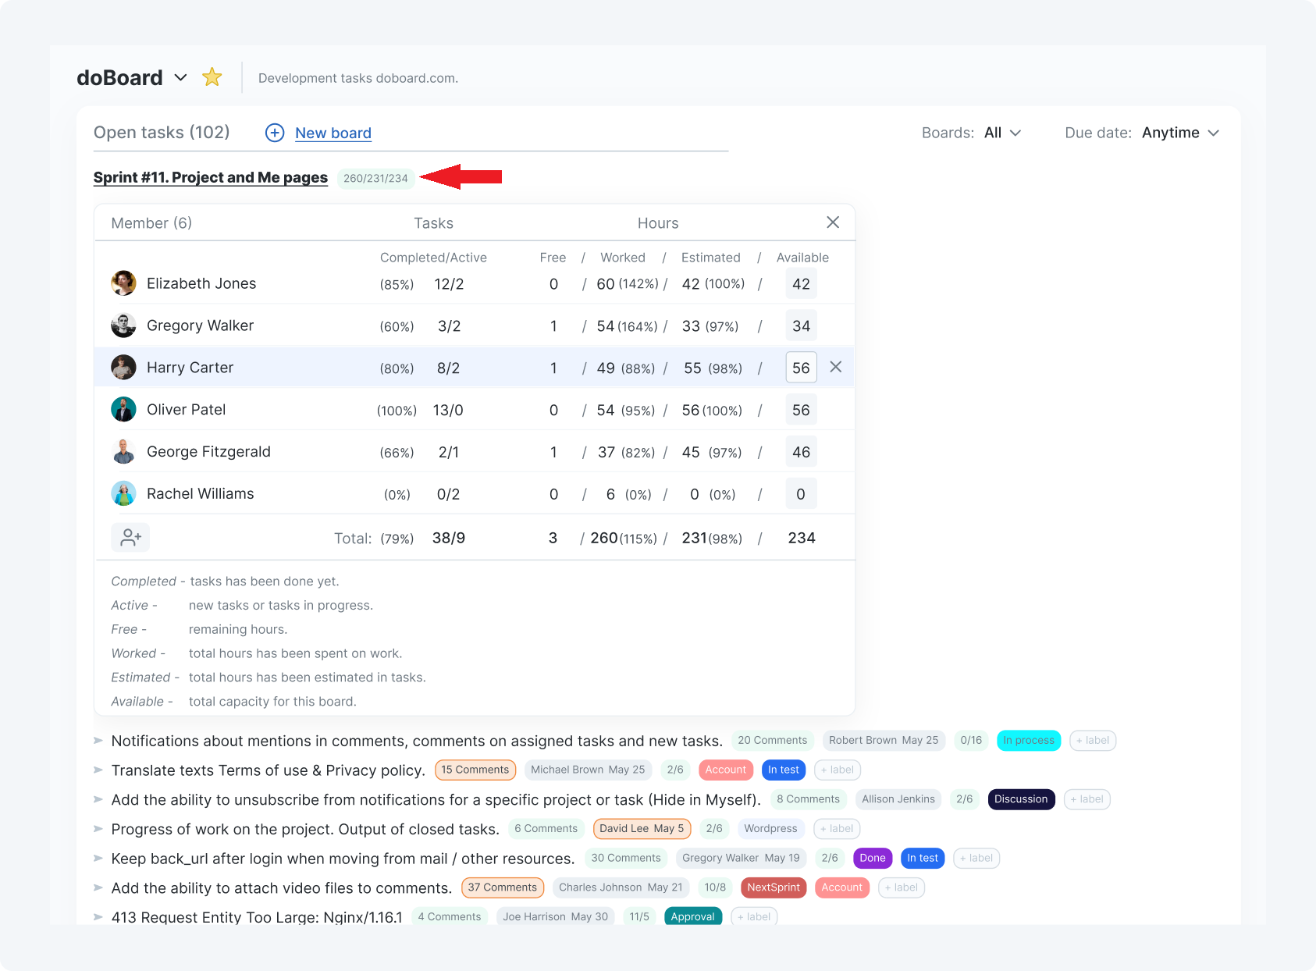Select the Open tasks (102) tab

162,133
